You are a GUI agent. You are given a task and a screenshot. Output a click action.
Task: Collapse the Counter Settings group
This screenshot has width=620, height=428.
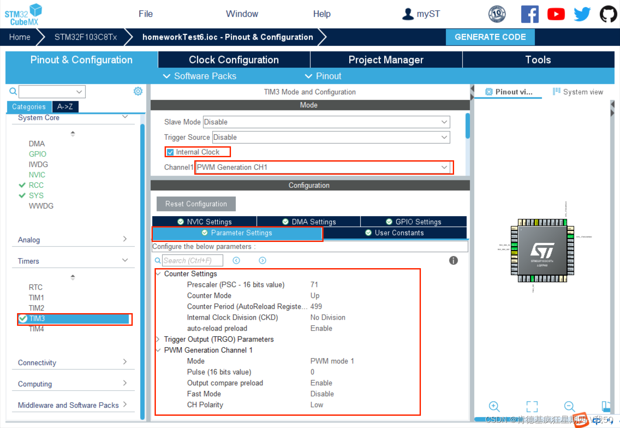[158, 274]
